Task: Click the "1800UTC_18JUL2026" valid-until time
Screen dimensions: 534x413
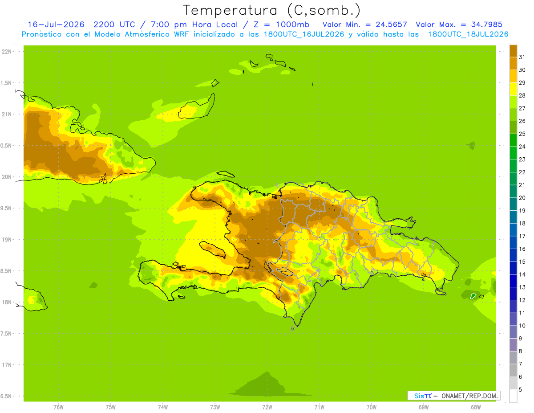Action: [x=468, y=34]
